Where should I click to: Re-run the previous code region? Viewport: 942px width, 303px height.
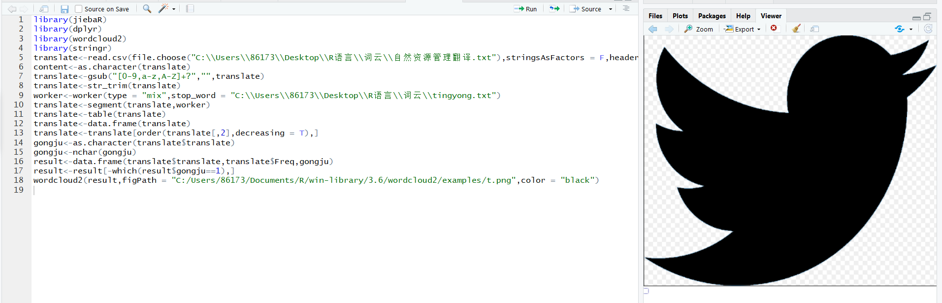pos(554,9)
